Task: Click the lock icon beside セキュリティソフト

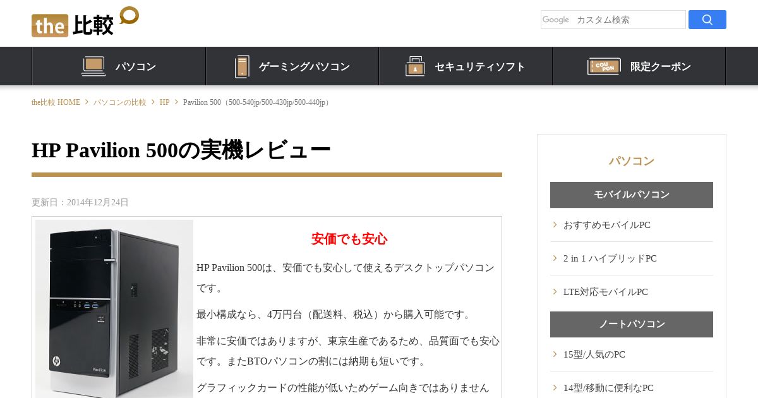Action: 415,66
